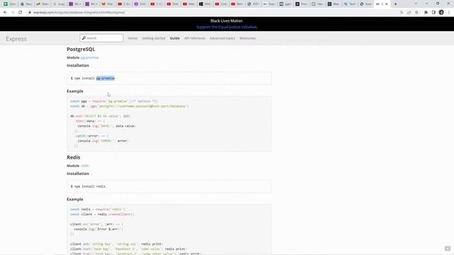454x255 pixels.
Task: Click the Express logo
Action: tap(16, 39)
